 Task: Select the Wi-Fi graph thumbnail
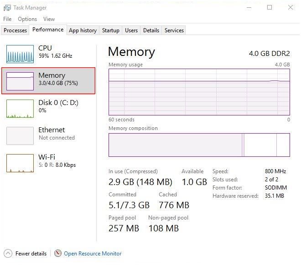pos(20,163)
